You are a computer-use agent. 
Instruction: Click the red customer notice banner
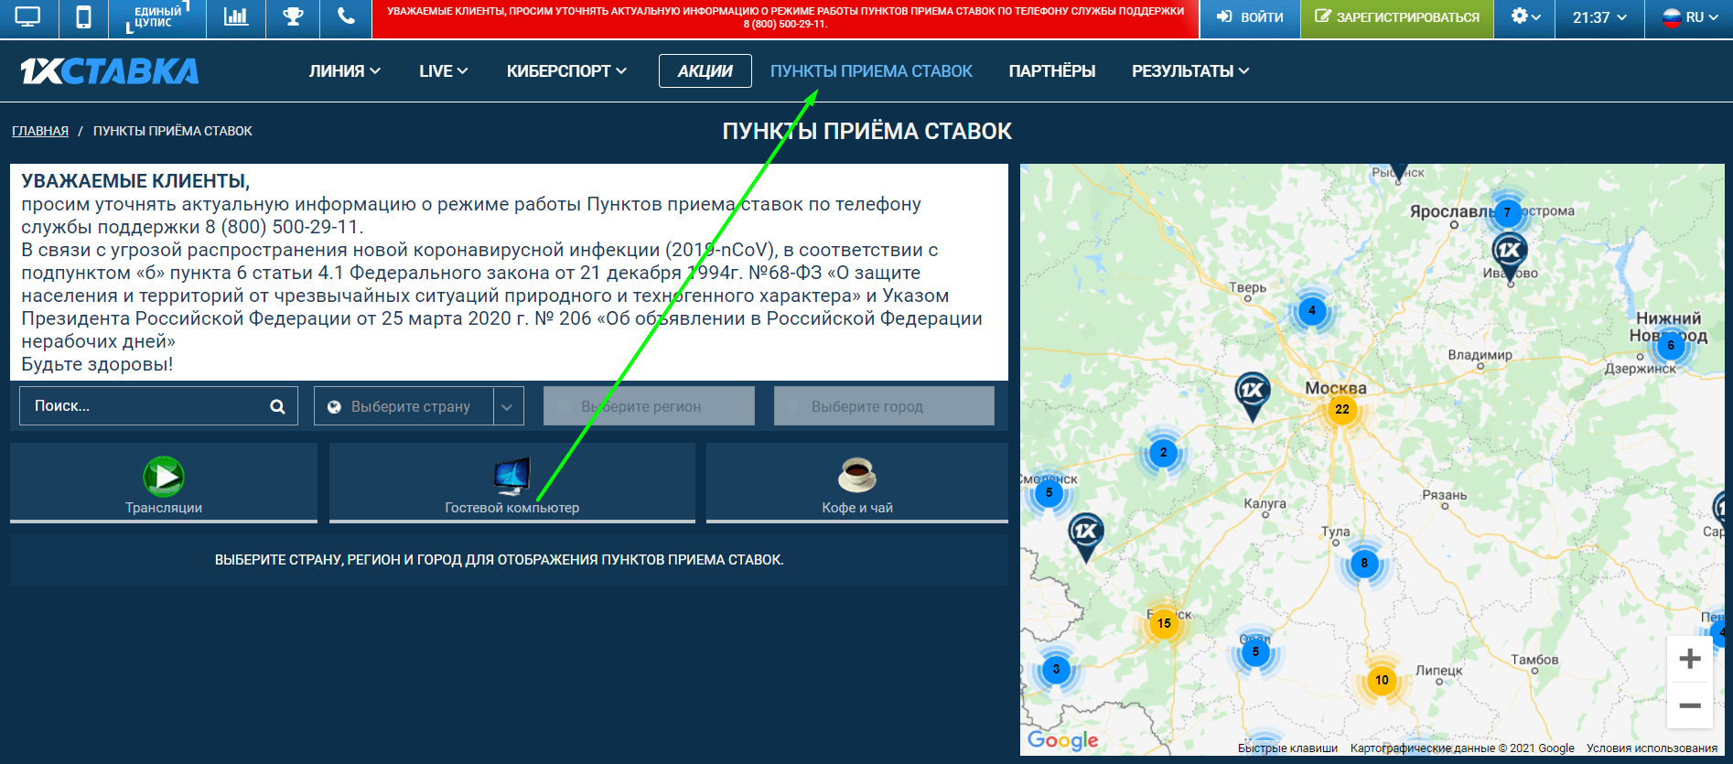pos(785,18)
